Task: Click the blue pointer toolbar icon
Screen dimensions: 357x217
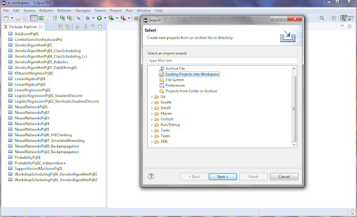Action: click(x=79, y=18)
